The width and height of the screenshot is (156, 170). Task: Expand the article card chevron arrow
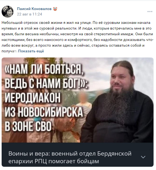143,157
